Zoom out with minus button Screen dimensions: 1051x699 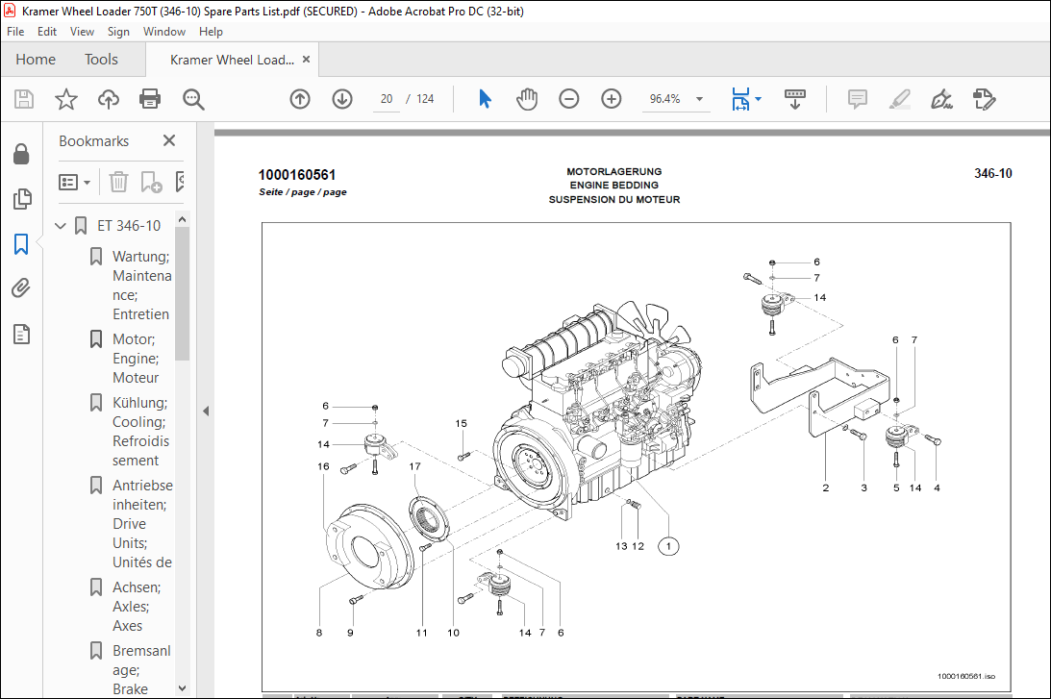(568, 99)
